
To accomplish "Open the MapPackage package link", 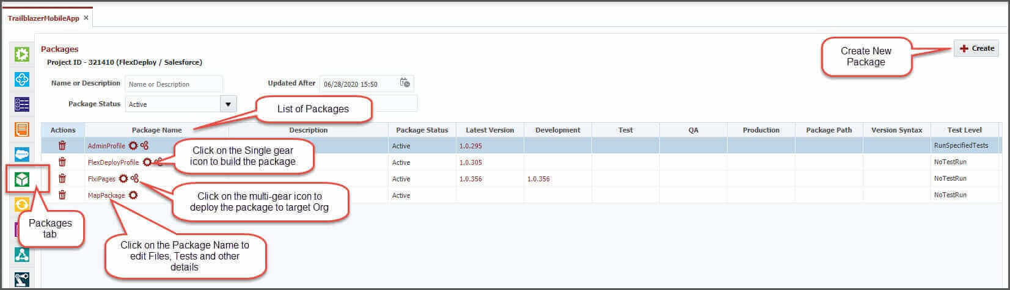I will (106, 195).
